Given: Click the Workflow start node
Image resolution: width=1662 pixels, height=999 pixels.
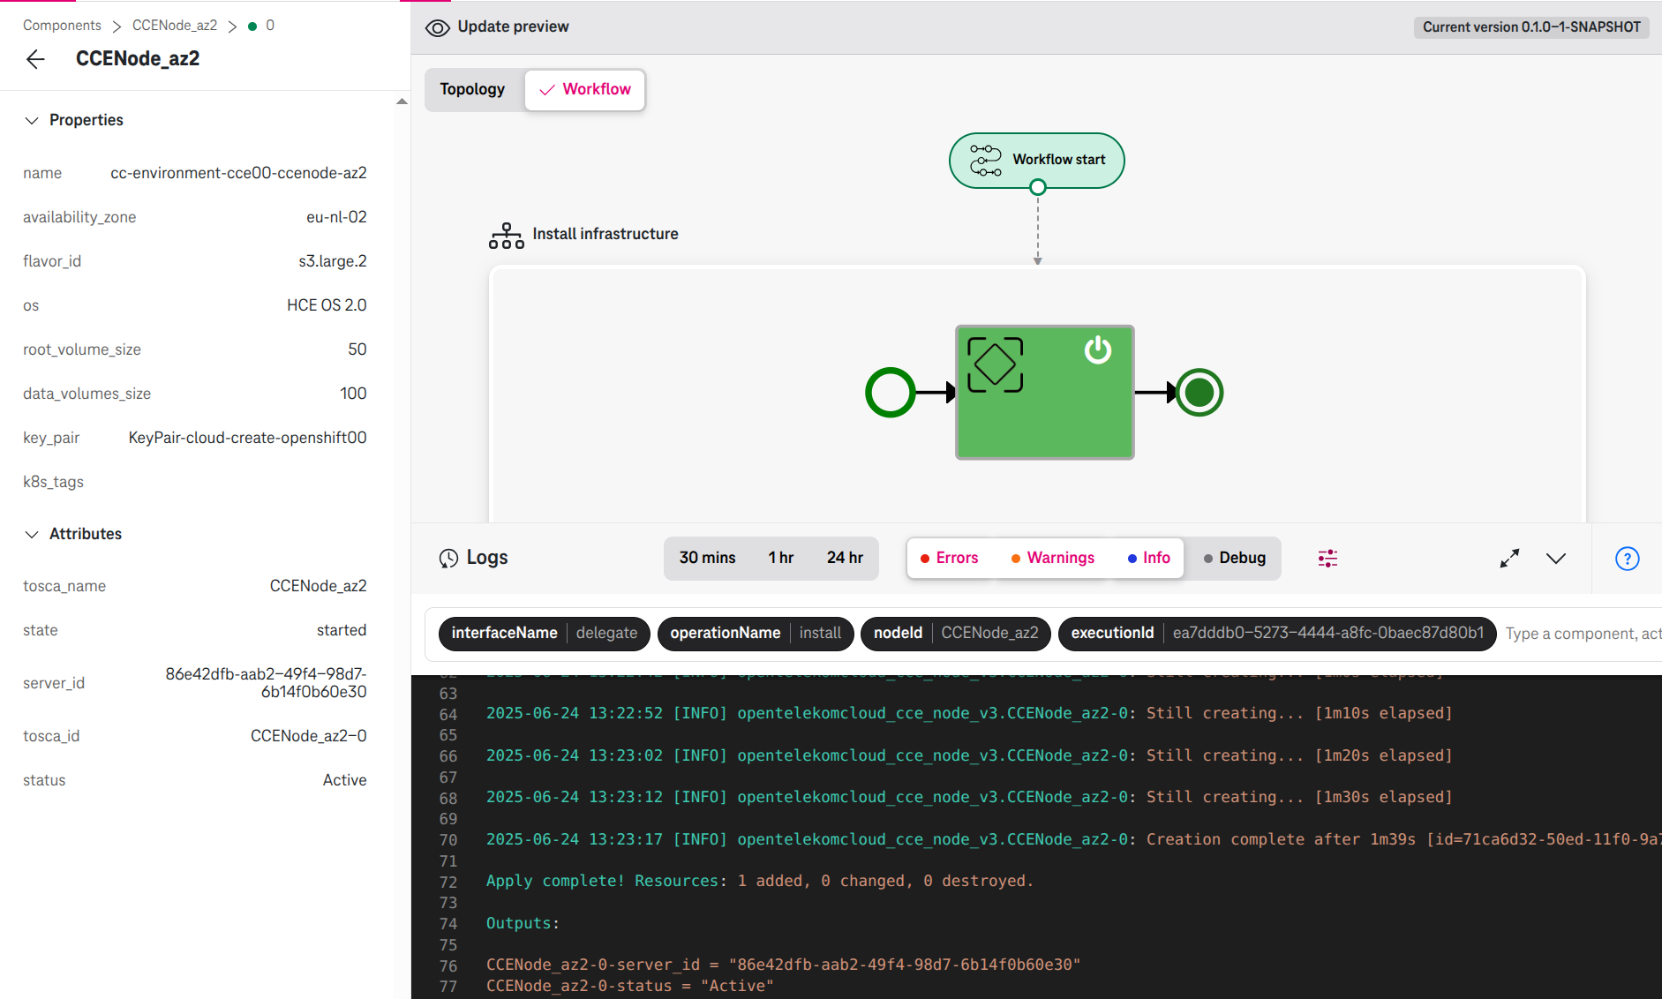Looking at the screenshot, I should click(1036, 161).
